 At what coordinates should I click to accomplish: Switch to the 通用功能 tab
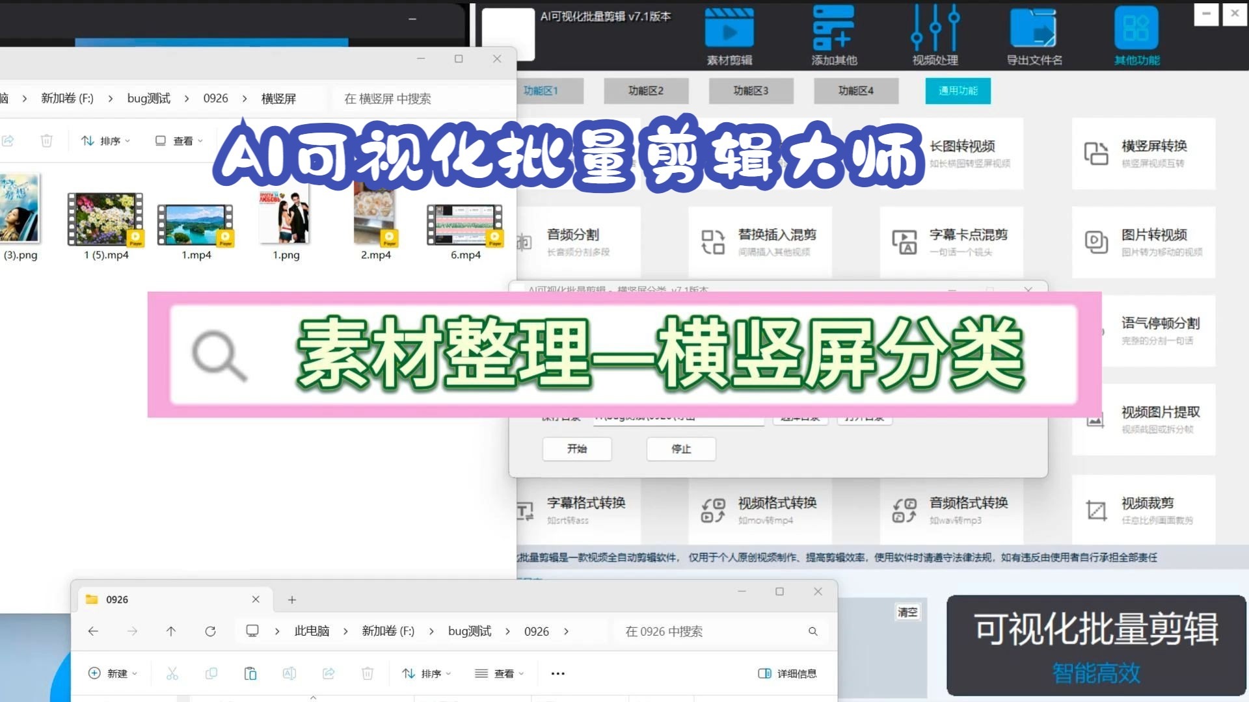(958, 90)
